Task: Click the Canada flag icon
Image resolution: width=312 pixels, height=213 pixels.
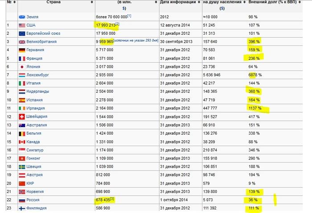Action: pyautogui.click(x=22, y=141)
